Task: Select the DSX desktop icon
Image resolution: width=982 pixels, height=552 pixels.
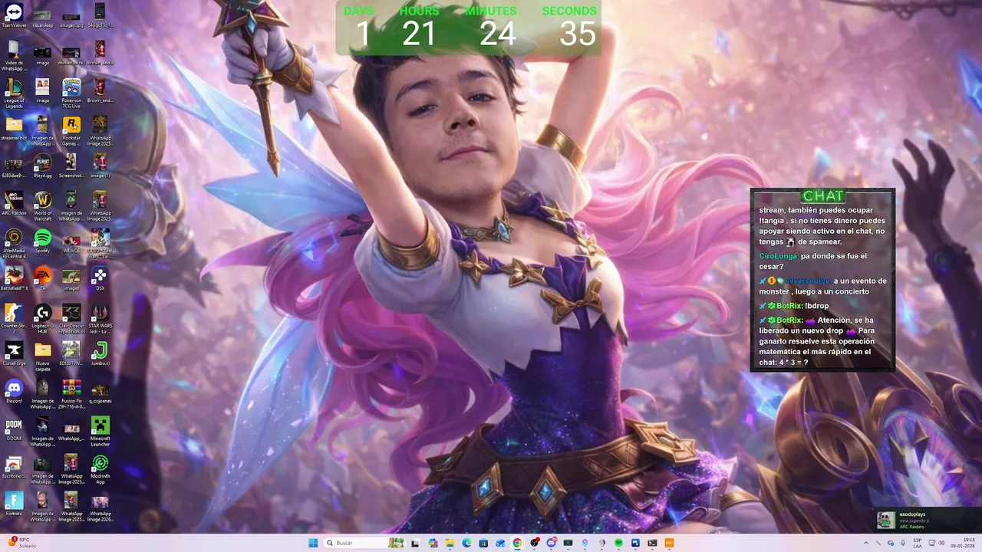Action: click(x=101, y=278)
